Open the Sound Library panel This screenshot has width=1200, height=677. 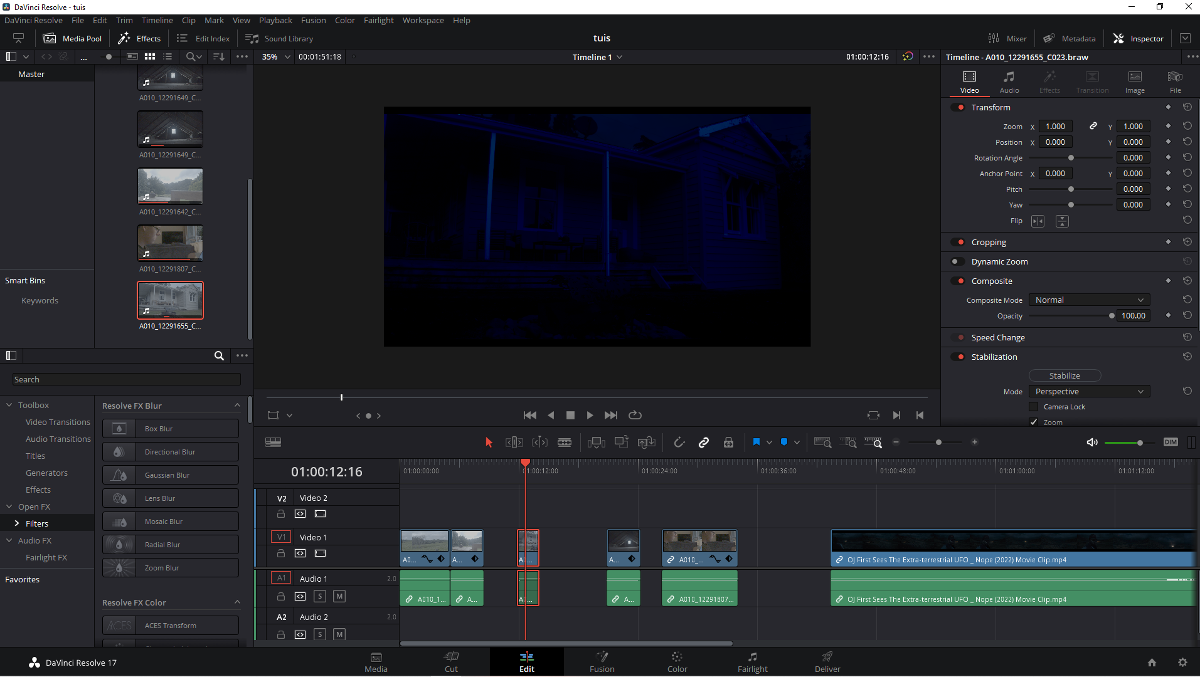click(279, 38)
